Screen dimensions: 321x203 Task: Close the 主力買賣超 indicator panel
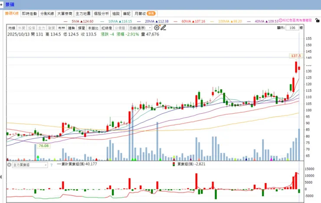(9, 165)
